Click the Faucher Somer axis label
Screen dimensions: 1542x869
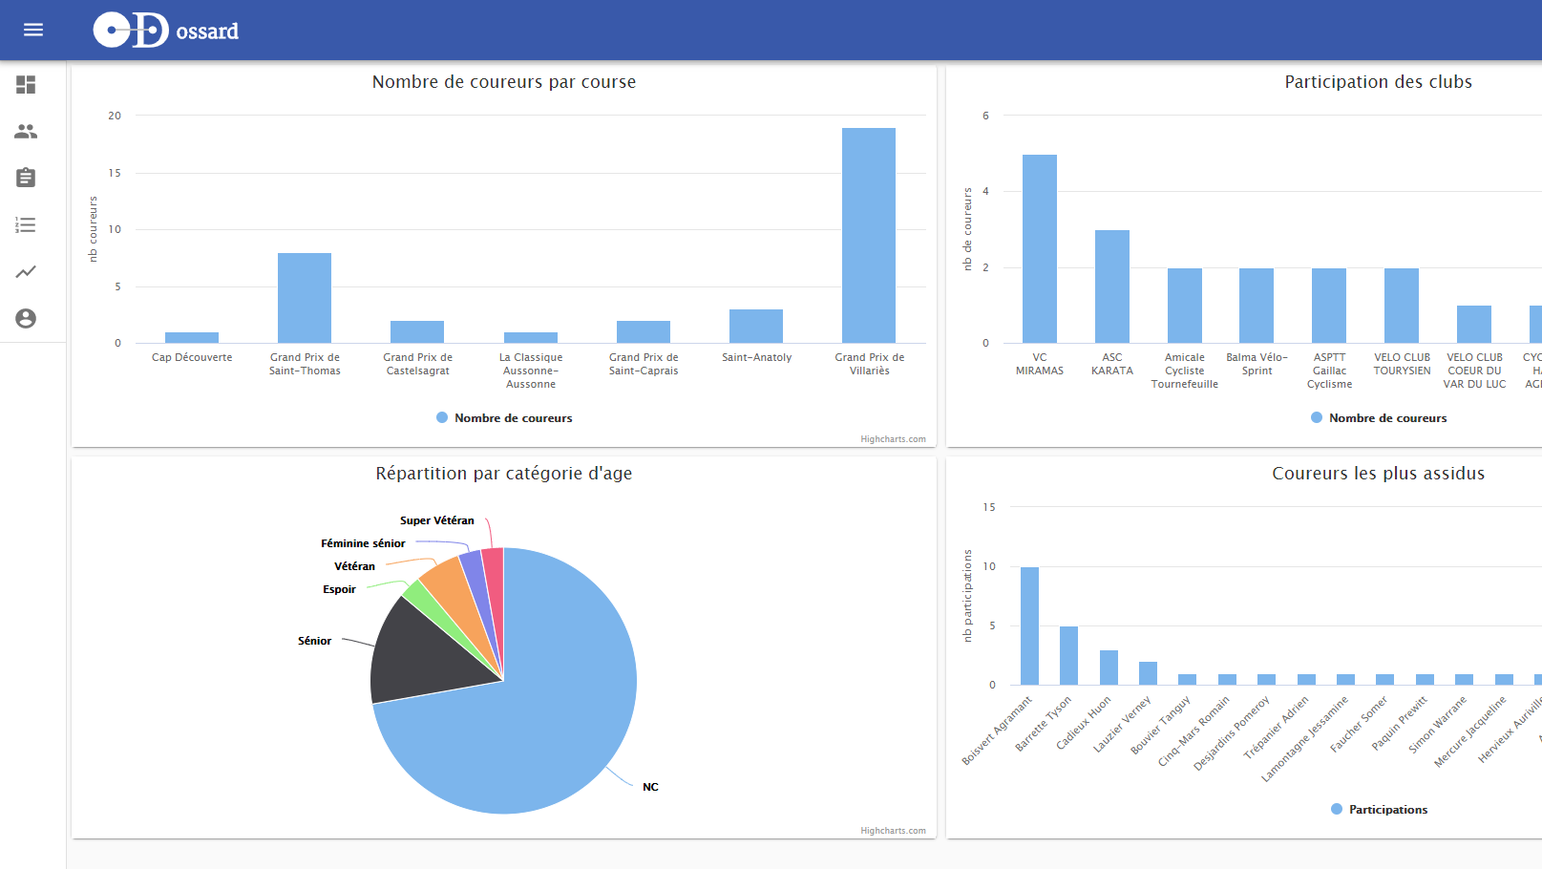pos(1359,725)
